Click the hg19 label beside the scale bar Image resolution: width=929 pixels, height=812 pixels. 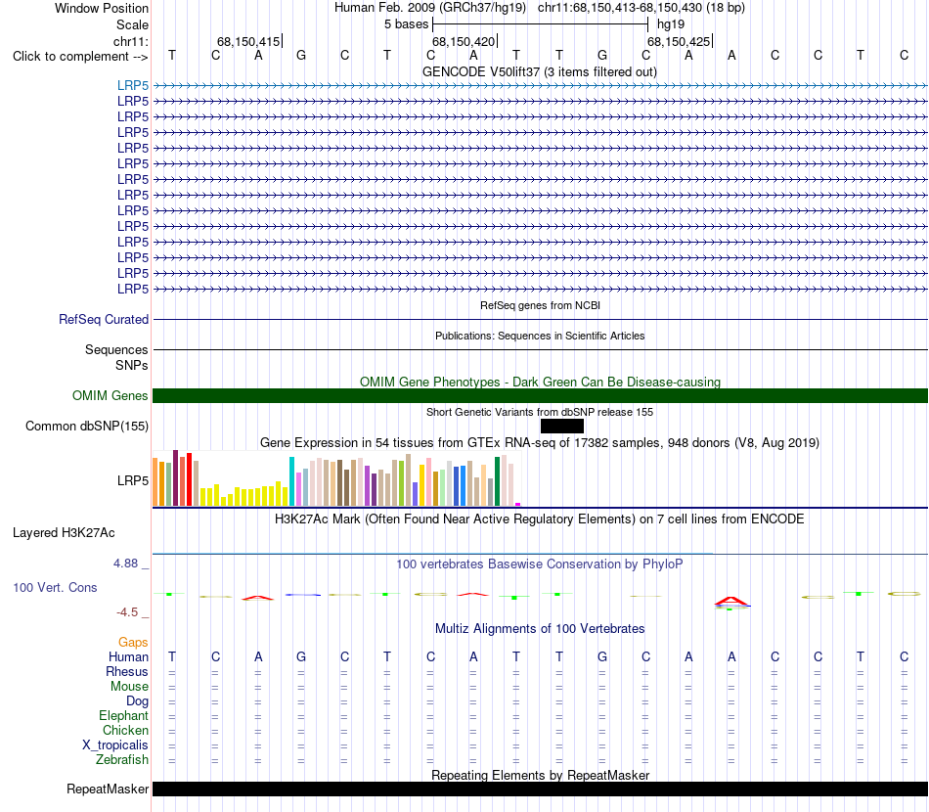pos(671,24)
